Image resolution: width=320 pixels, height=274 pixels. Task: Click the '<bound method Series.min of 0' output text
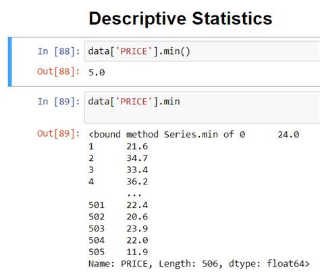tap(167, 135)
